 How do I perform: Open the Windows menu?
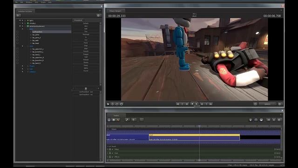click(29, 2)
